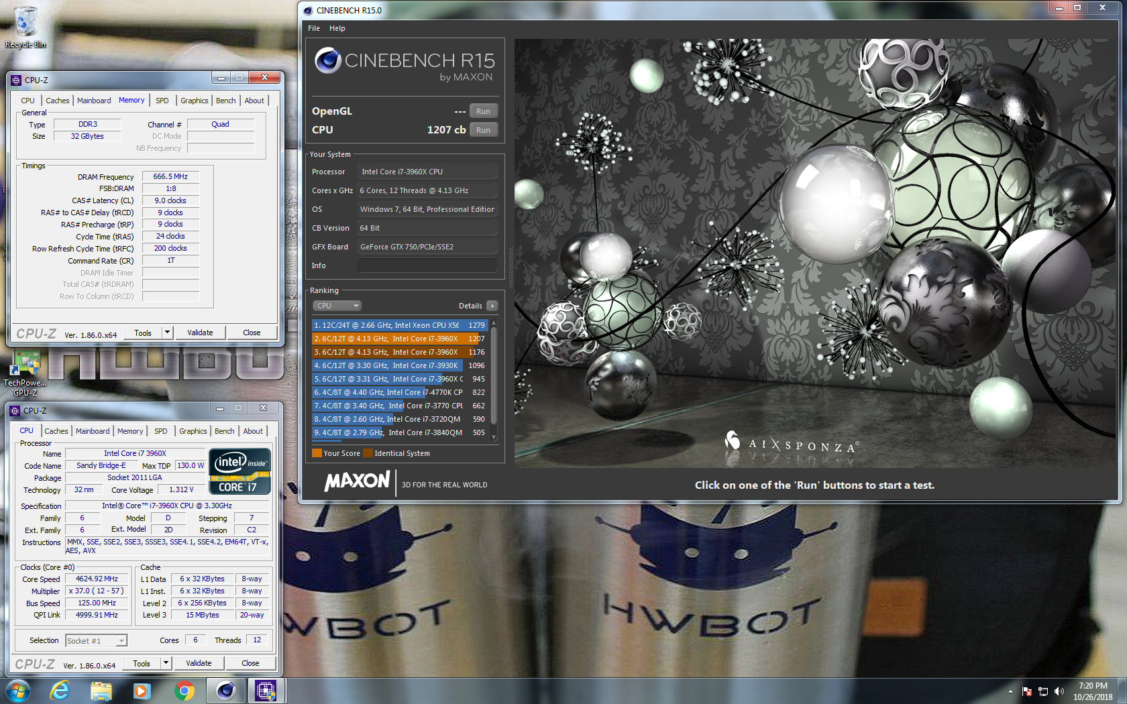Open network status tray icon
The image size is (1127, 704).
click(1043, 691)
